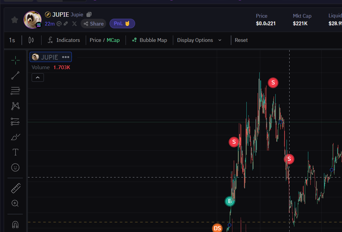Click the Volume 1.703K indicator label
Image resolution: width=342 pixels, height=232 pixels.
(51, 67)
